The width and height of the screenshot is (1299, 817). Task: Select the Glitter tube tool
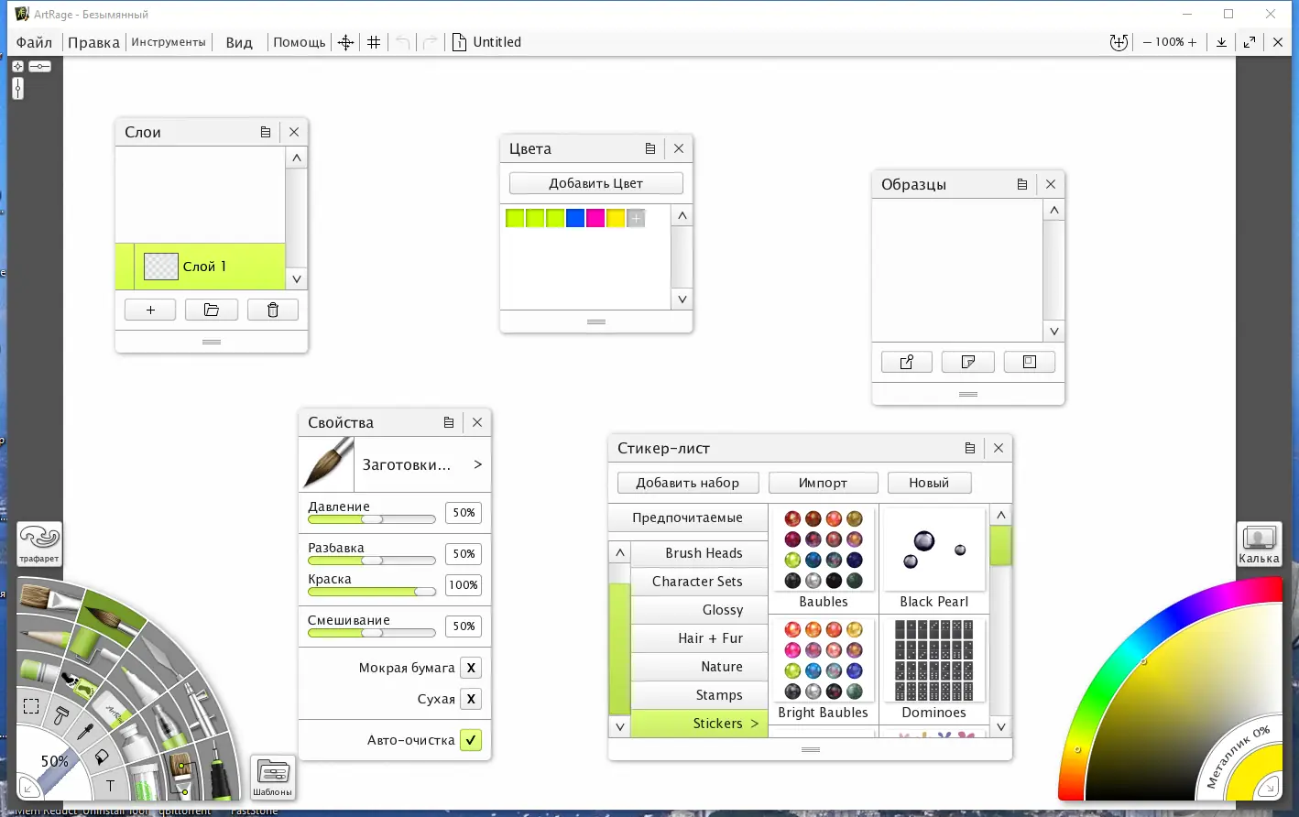click(x=143, y=781)
